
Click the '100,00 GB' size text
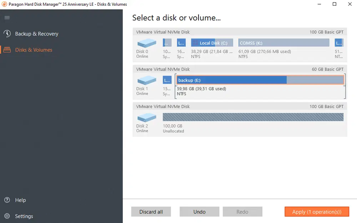(172, 126)
